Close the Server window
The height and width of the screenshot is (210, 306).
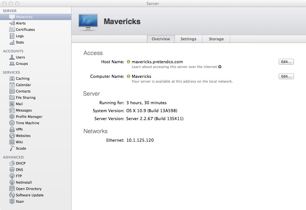click(4, 3)
